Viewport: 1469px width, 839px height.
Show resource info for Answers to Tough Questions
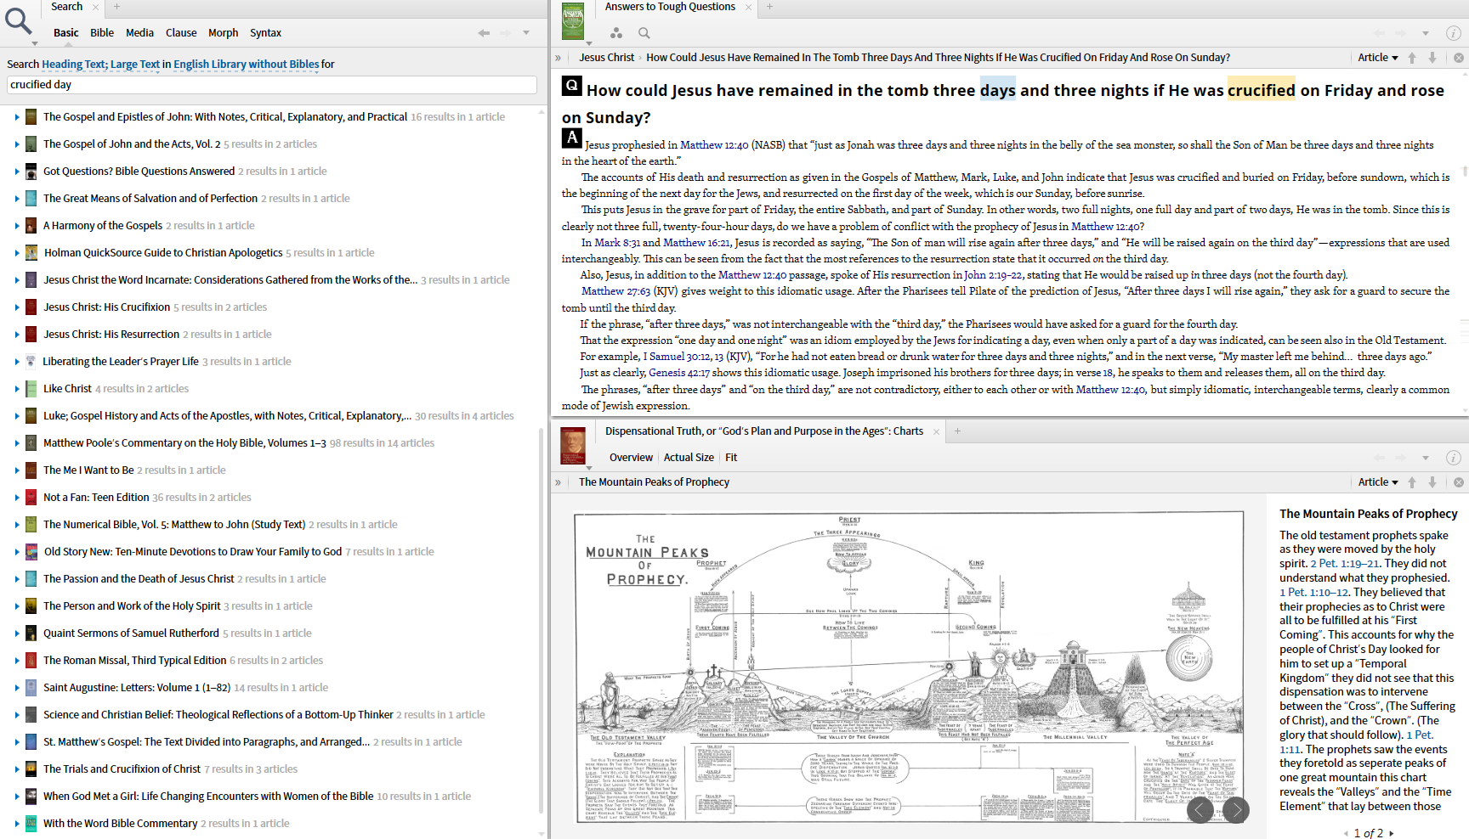click(1454, 33)
